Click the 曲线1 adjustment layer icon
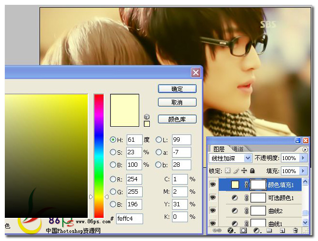This screenshot has height=241, width=318. (235, 224)
